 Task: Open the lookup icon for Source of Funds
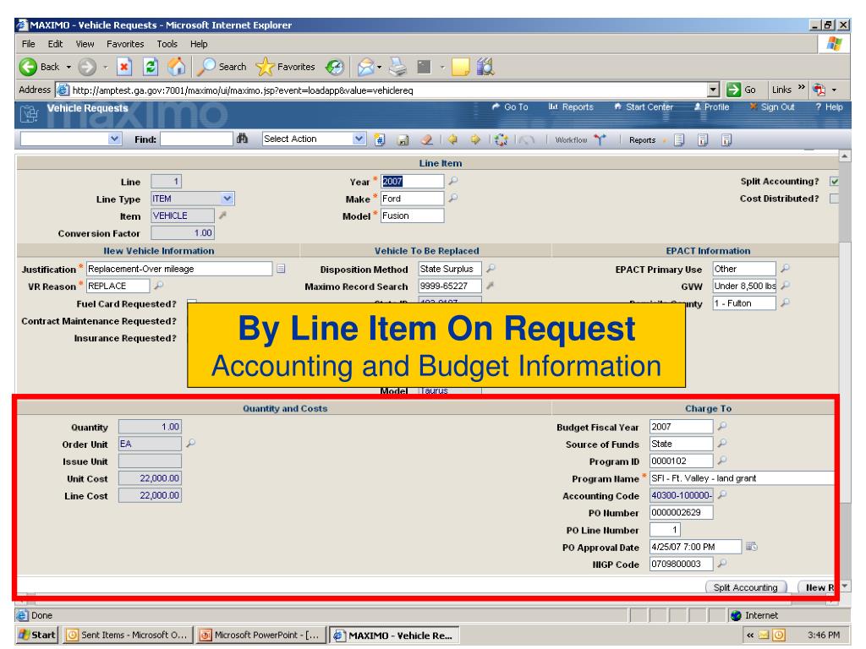pos(722,443)
